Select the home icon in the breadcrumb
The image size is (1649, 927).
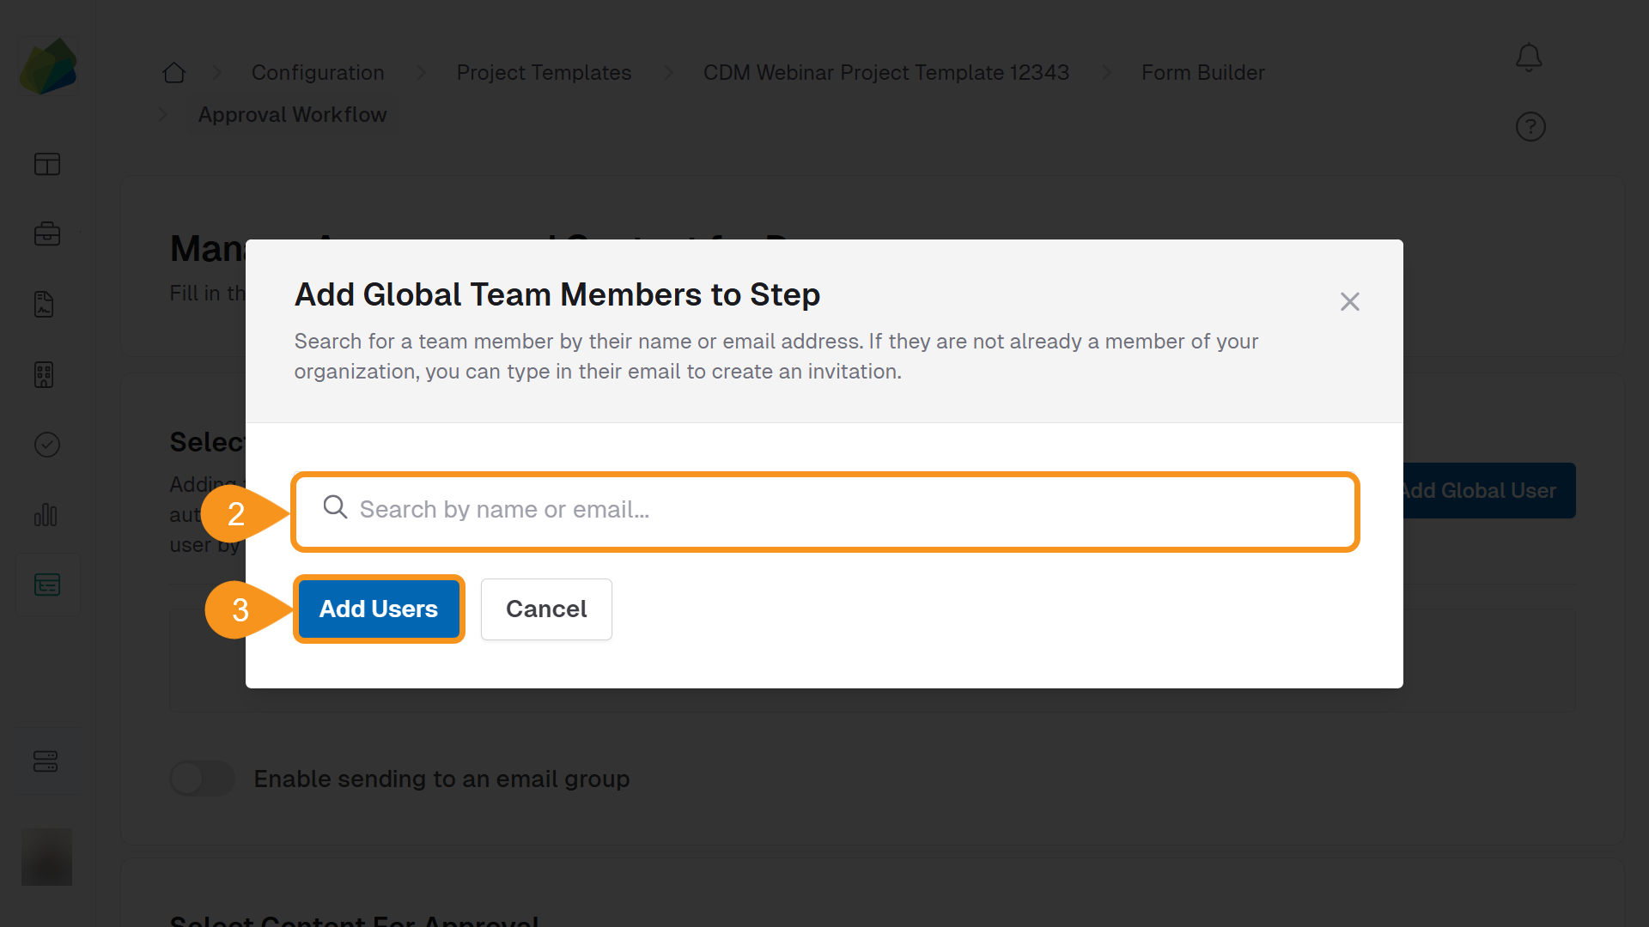pyautogui.click(x=173, y=72)
